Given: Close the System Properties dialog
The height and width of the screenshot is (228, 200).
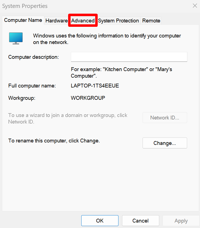Looking at the screenshot, I should [195, 6].
